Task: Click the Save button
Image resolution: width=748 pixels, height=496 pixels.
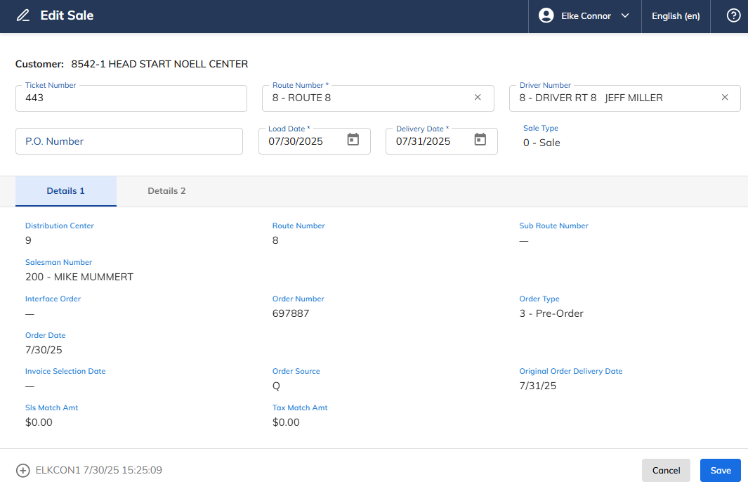Action: coord(721,471)
